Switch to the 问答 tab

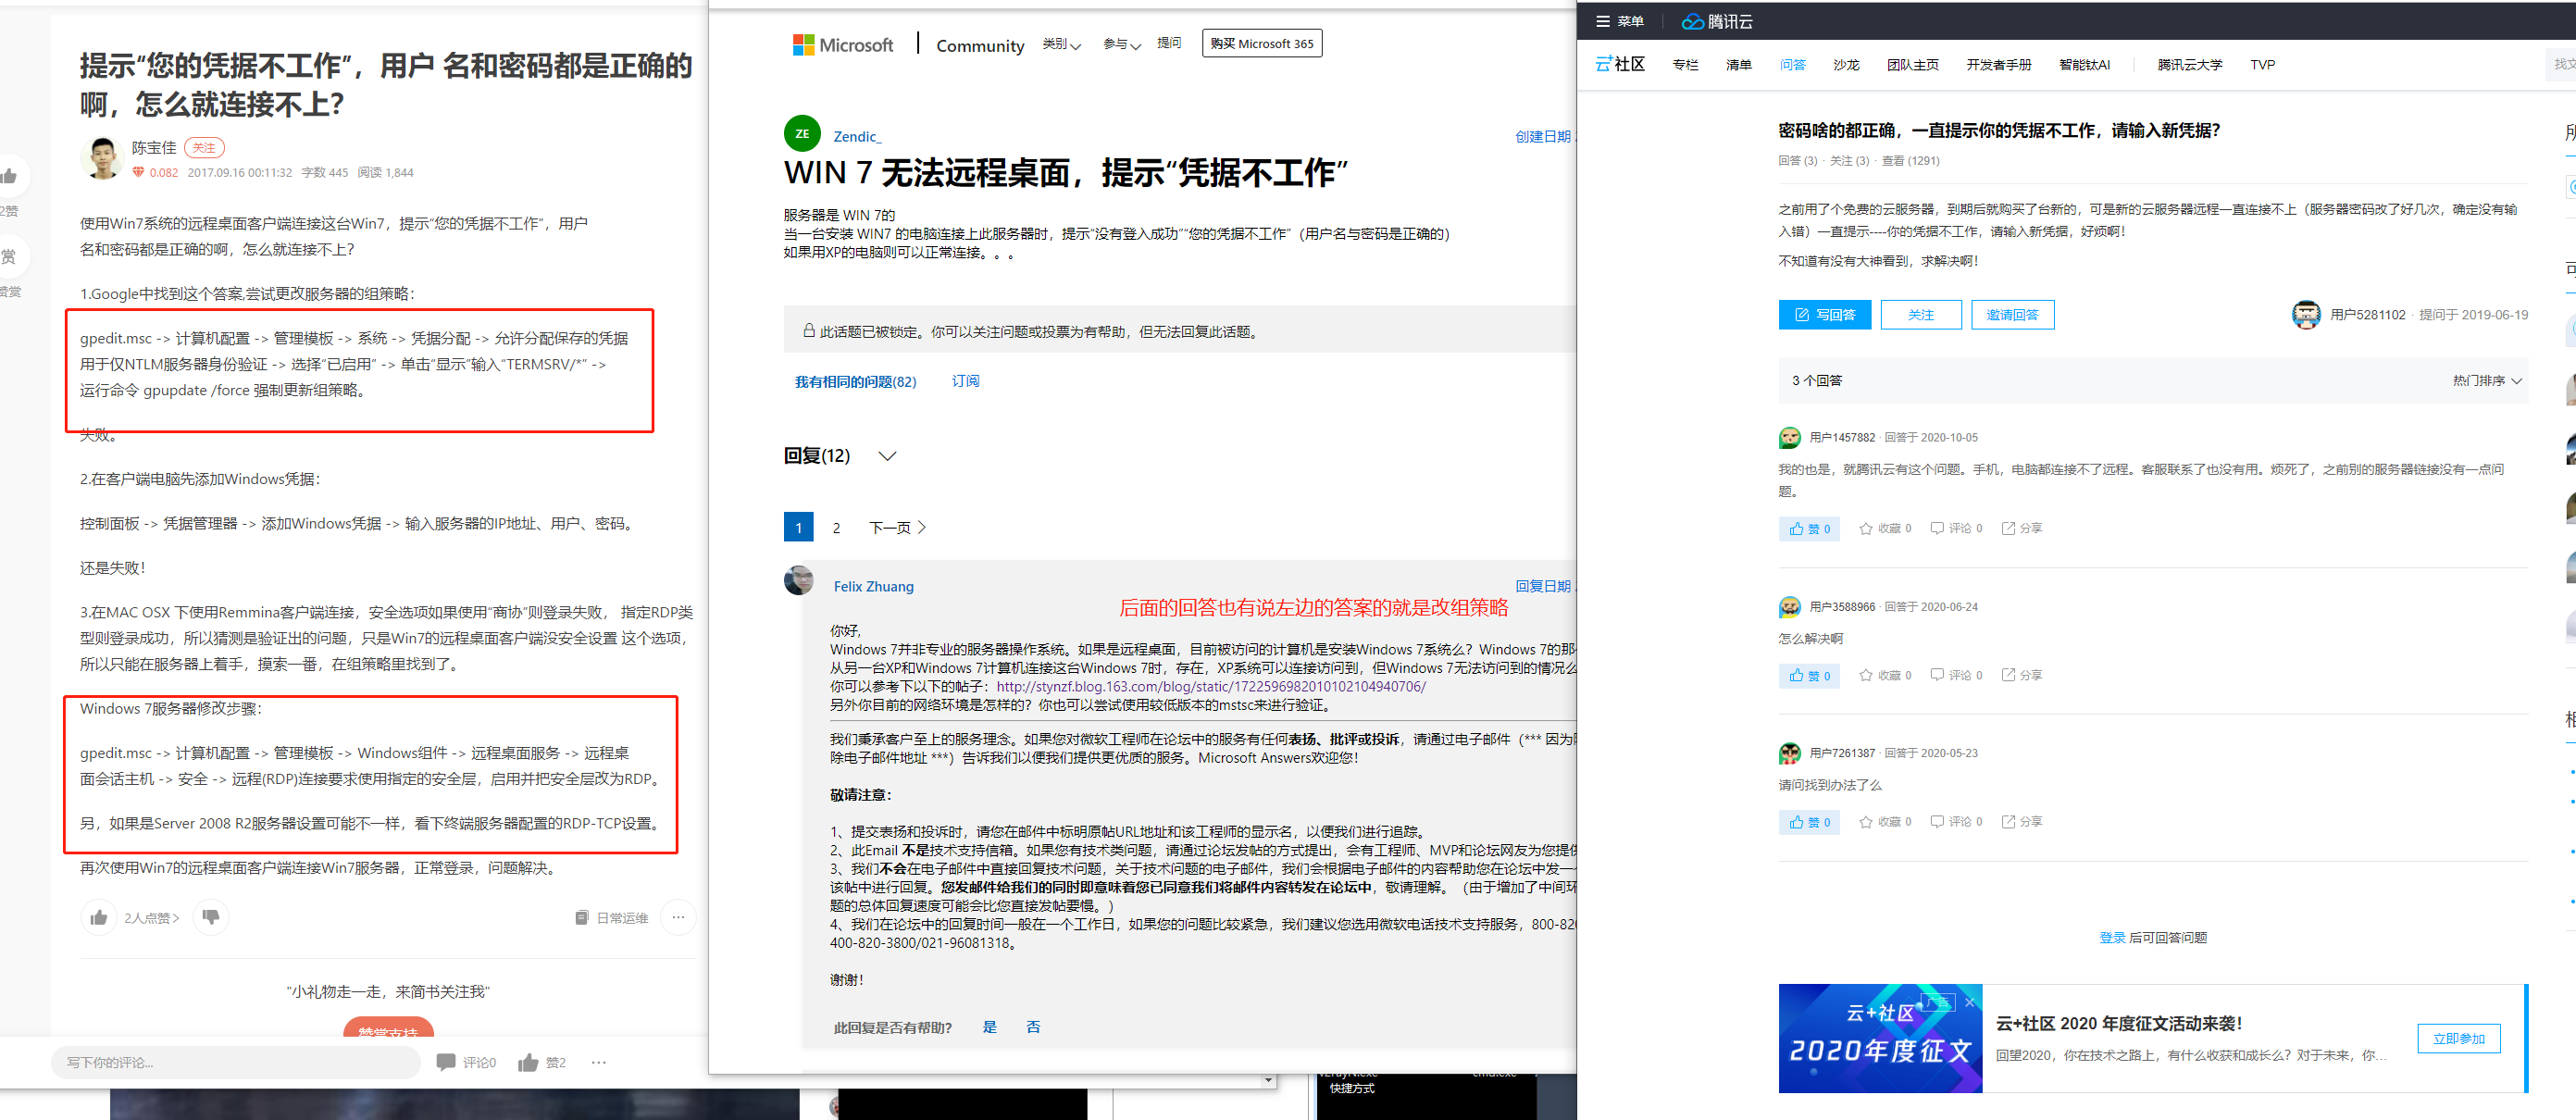(x=1792, y=65)
